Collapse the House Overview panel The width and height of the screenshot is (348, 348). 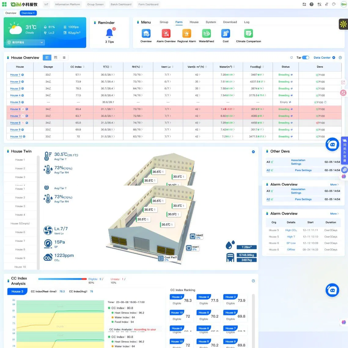coord(340,57)
